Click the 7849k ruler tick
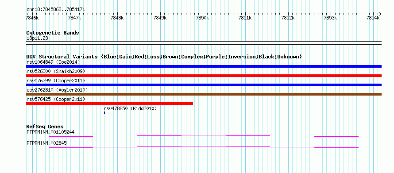Screen dimensions: 394x173 [x=160, y=18]
